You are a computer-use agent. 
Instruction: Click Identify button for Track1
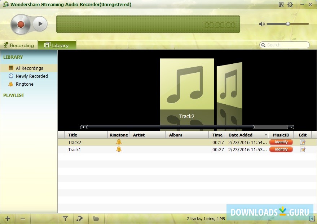(x=281, y=149)
